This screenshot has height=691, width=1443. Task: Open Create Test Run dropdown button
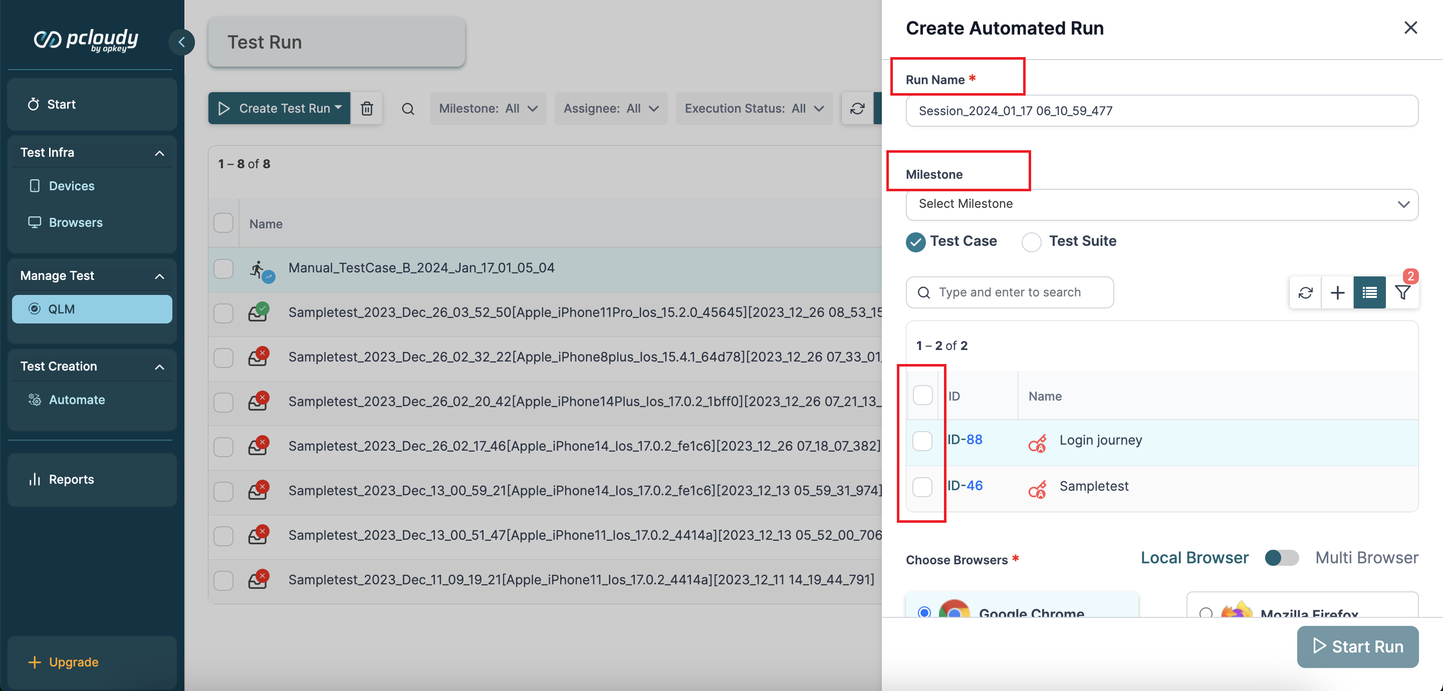coord(279,108)
